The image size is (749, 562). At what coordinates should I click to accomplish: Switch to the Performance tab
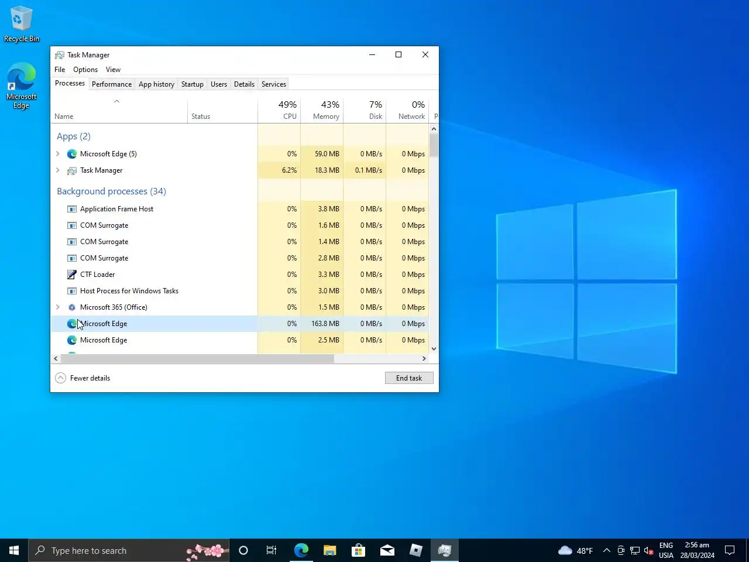[112, 84]
